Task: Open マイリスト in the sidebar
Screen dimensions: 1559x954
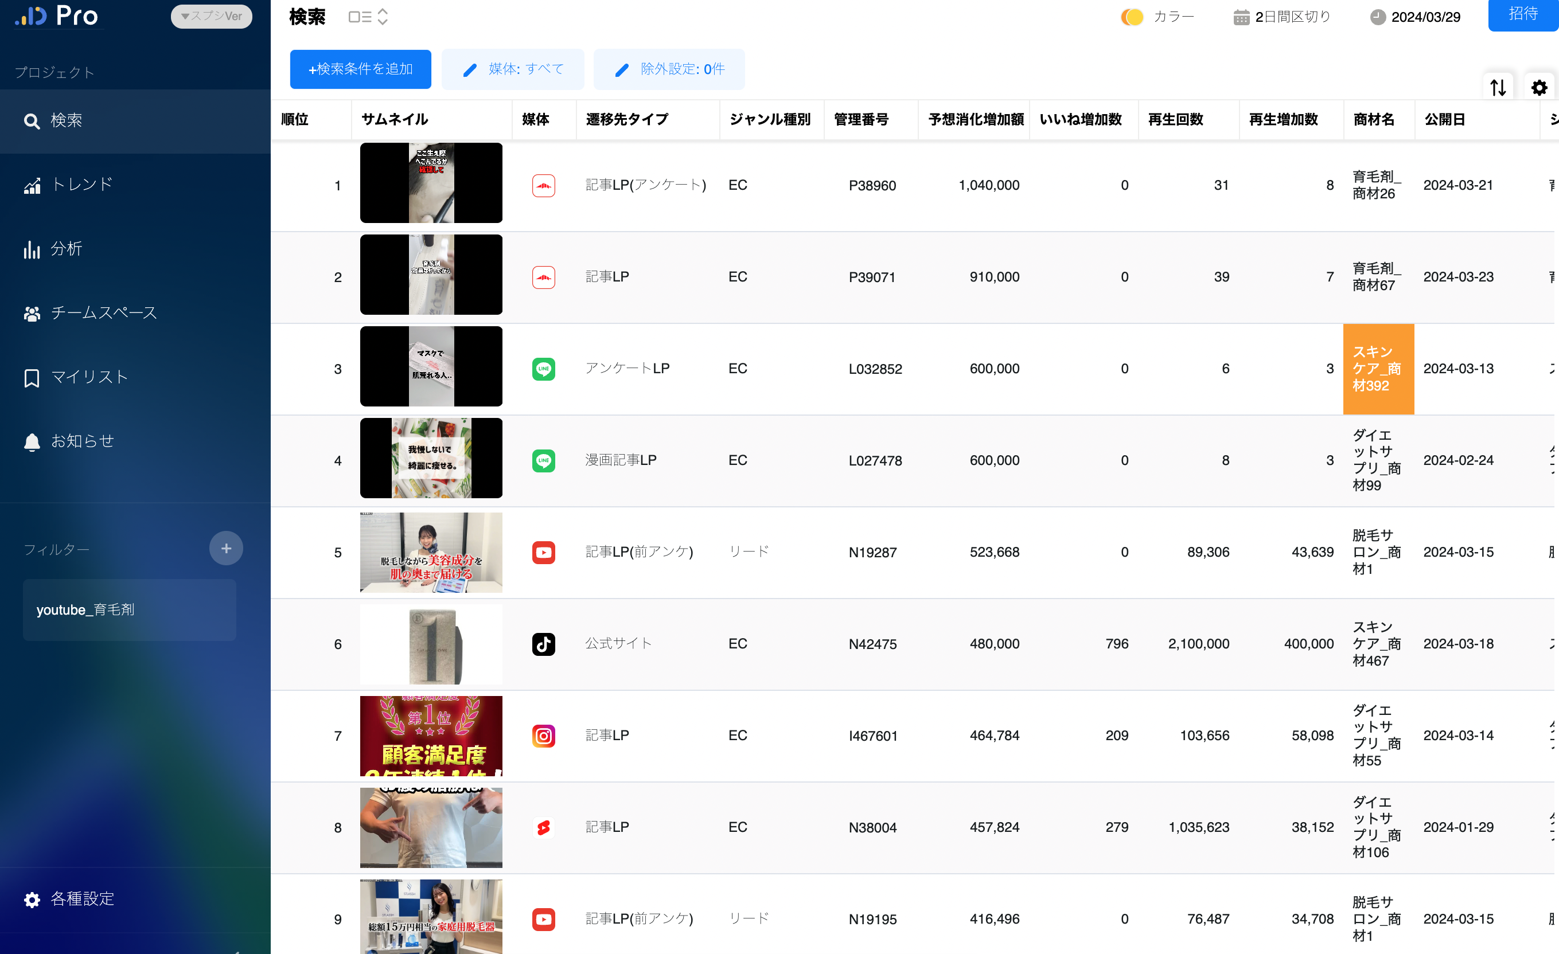Action: [x=88, y=377]
